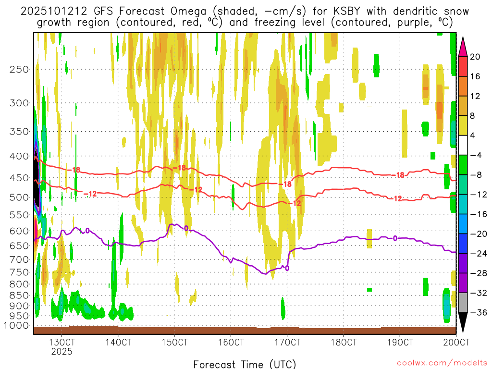Click the purple 0 freezing-level label near 150CT
The height and width of the screenshot is (369, 492).
pos(186,228)
